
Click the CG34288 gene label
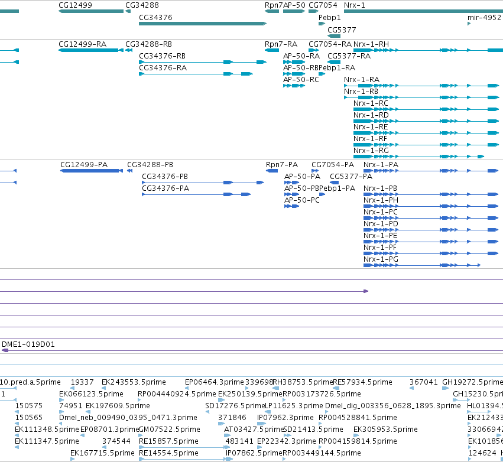[x=142, y=5]
